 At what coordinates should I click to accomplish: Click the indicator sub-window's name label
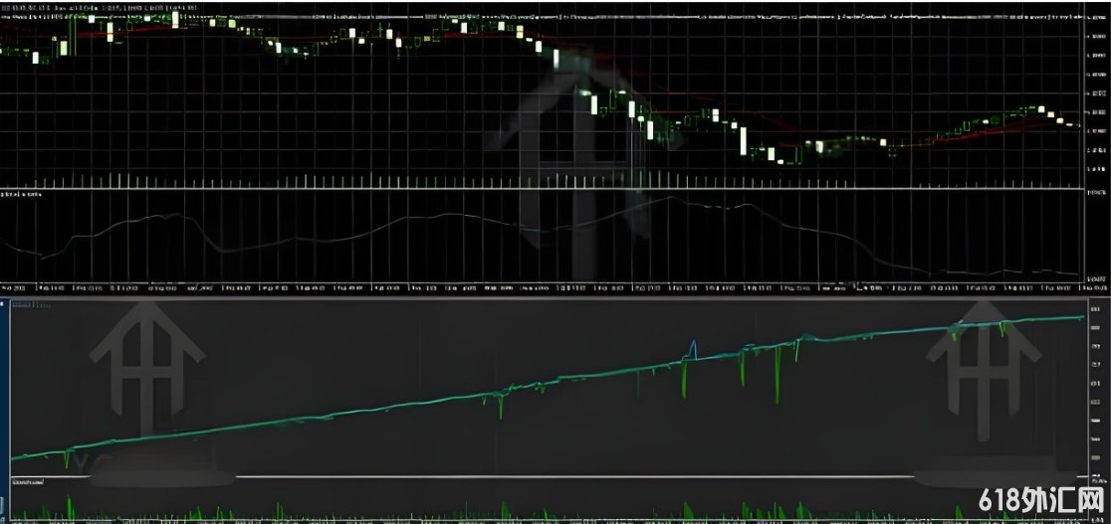tap(21, 193)
